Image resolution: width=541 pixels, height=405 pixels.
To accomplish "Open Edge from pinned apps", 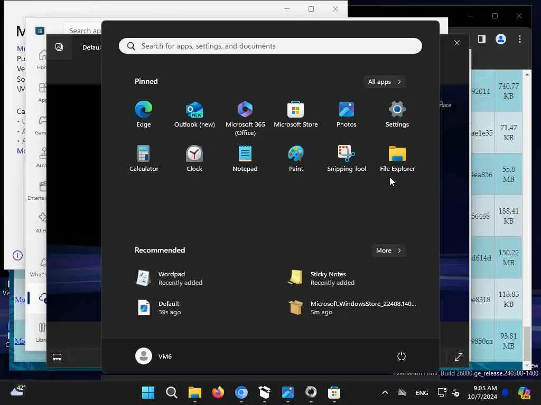I will tap(144, 114).
